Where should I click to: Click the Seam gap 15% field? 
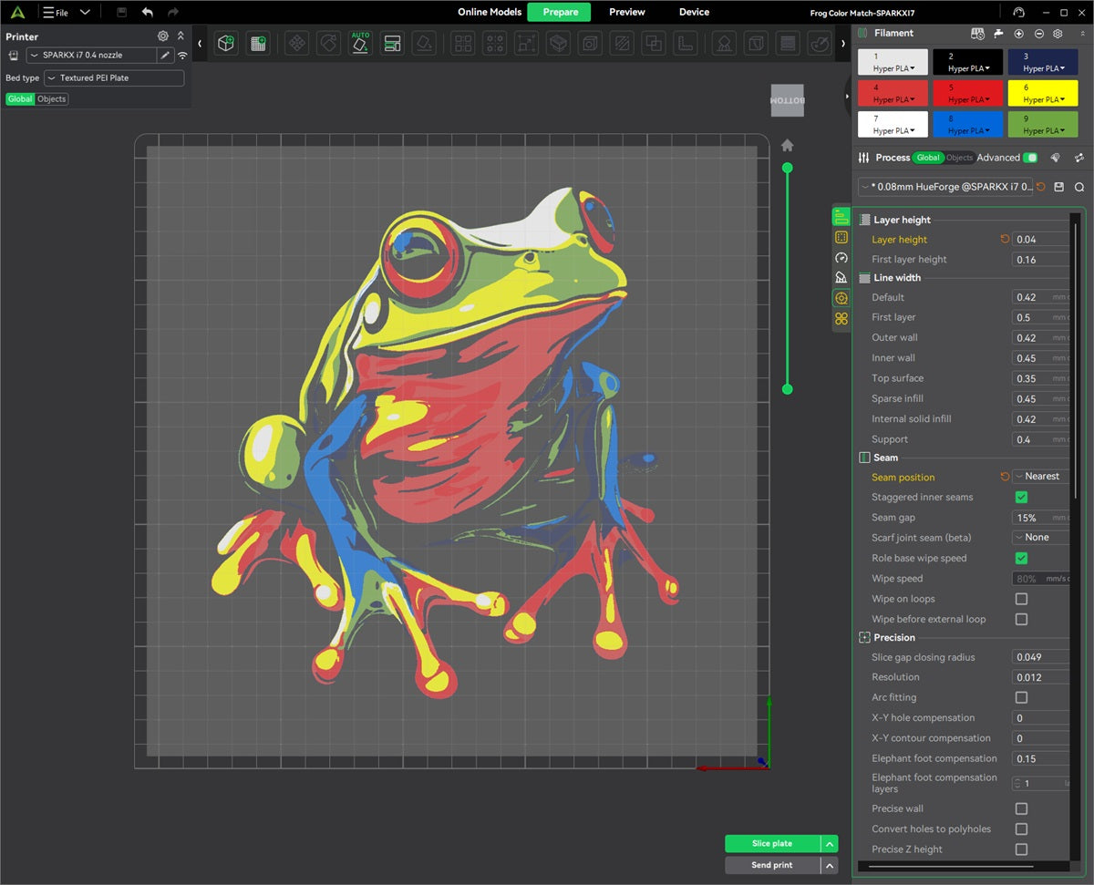click(x=1041, y=518)
